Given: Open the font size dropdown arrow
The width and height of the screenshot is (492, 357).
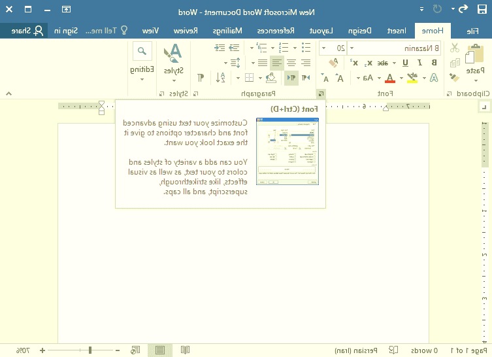Looking at the screenshot, I should [324, 48].
